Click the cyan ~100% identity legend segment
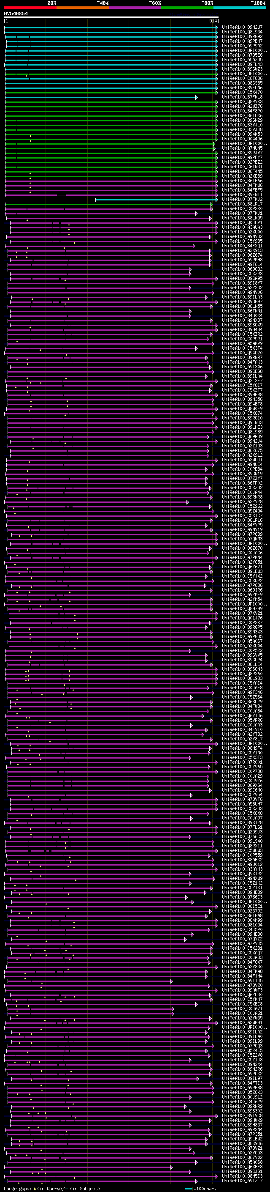270x1192 pixels. [240, 8]
